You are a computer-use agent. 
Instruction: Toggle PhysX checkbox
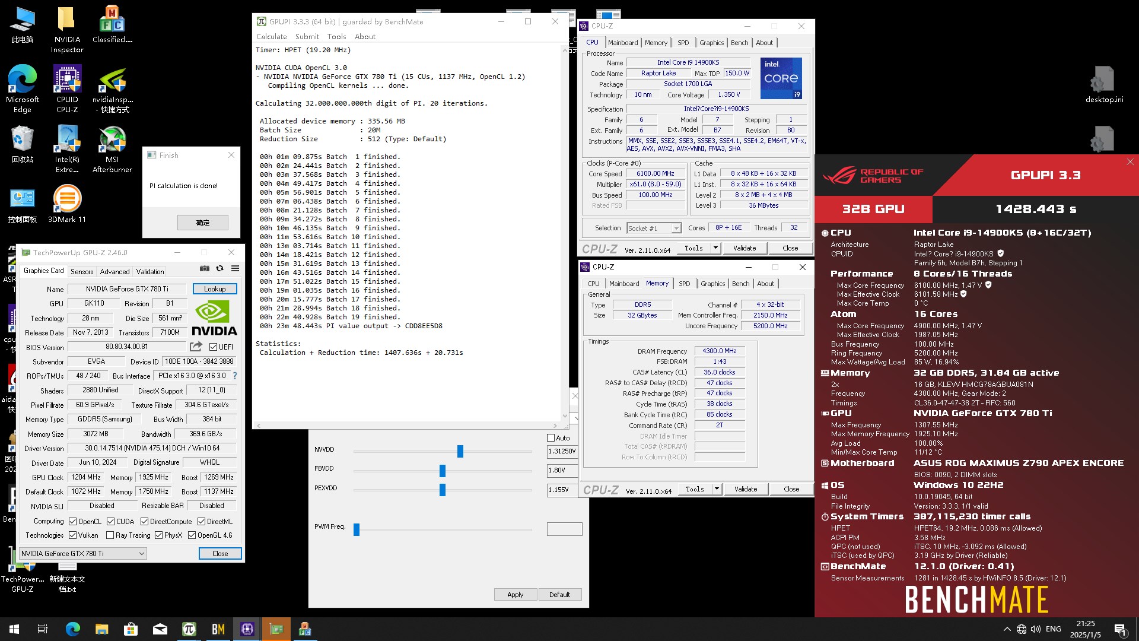(x=158, y=535)
